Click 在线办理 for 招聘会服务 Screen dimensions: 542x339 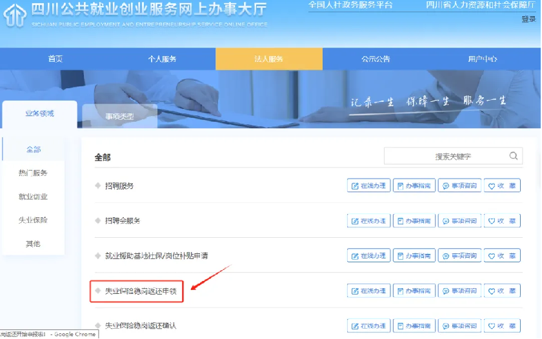click(369, 221)
